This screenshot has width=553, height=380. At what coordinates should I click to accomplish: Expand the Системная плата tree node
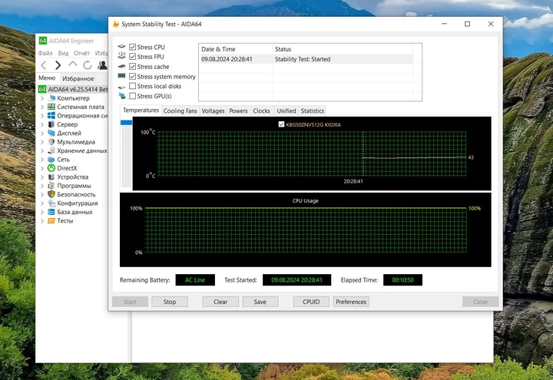point(42,107)
